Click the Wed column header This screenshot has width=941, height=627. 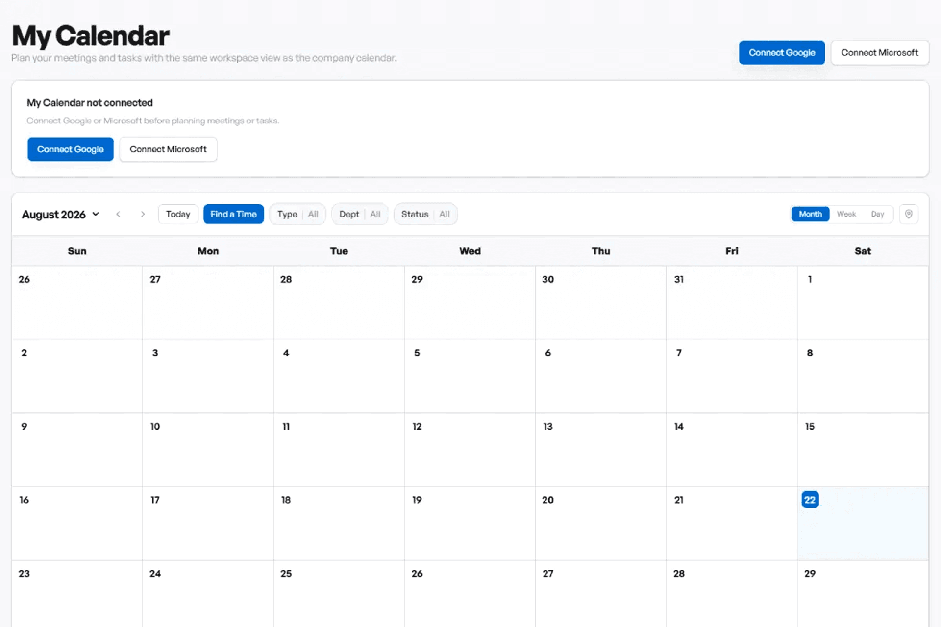pyautogui.click(x=470, y=251)
